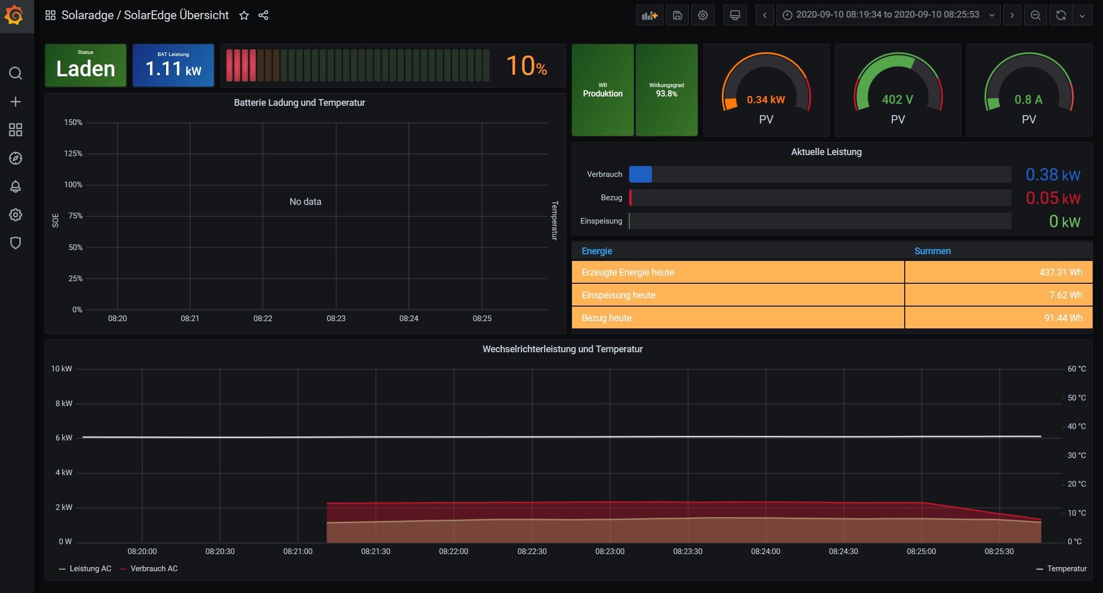Viewport: 1103px width, 593px height.
Task: Open the Explore compass icon
Action: coord(16,158)
